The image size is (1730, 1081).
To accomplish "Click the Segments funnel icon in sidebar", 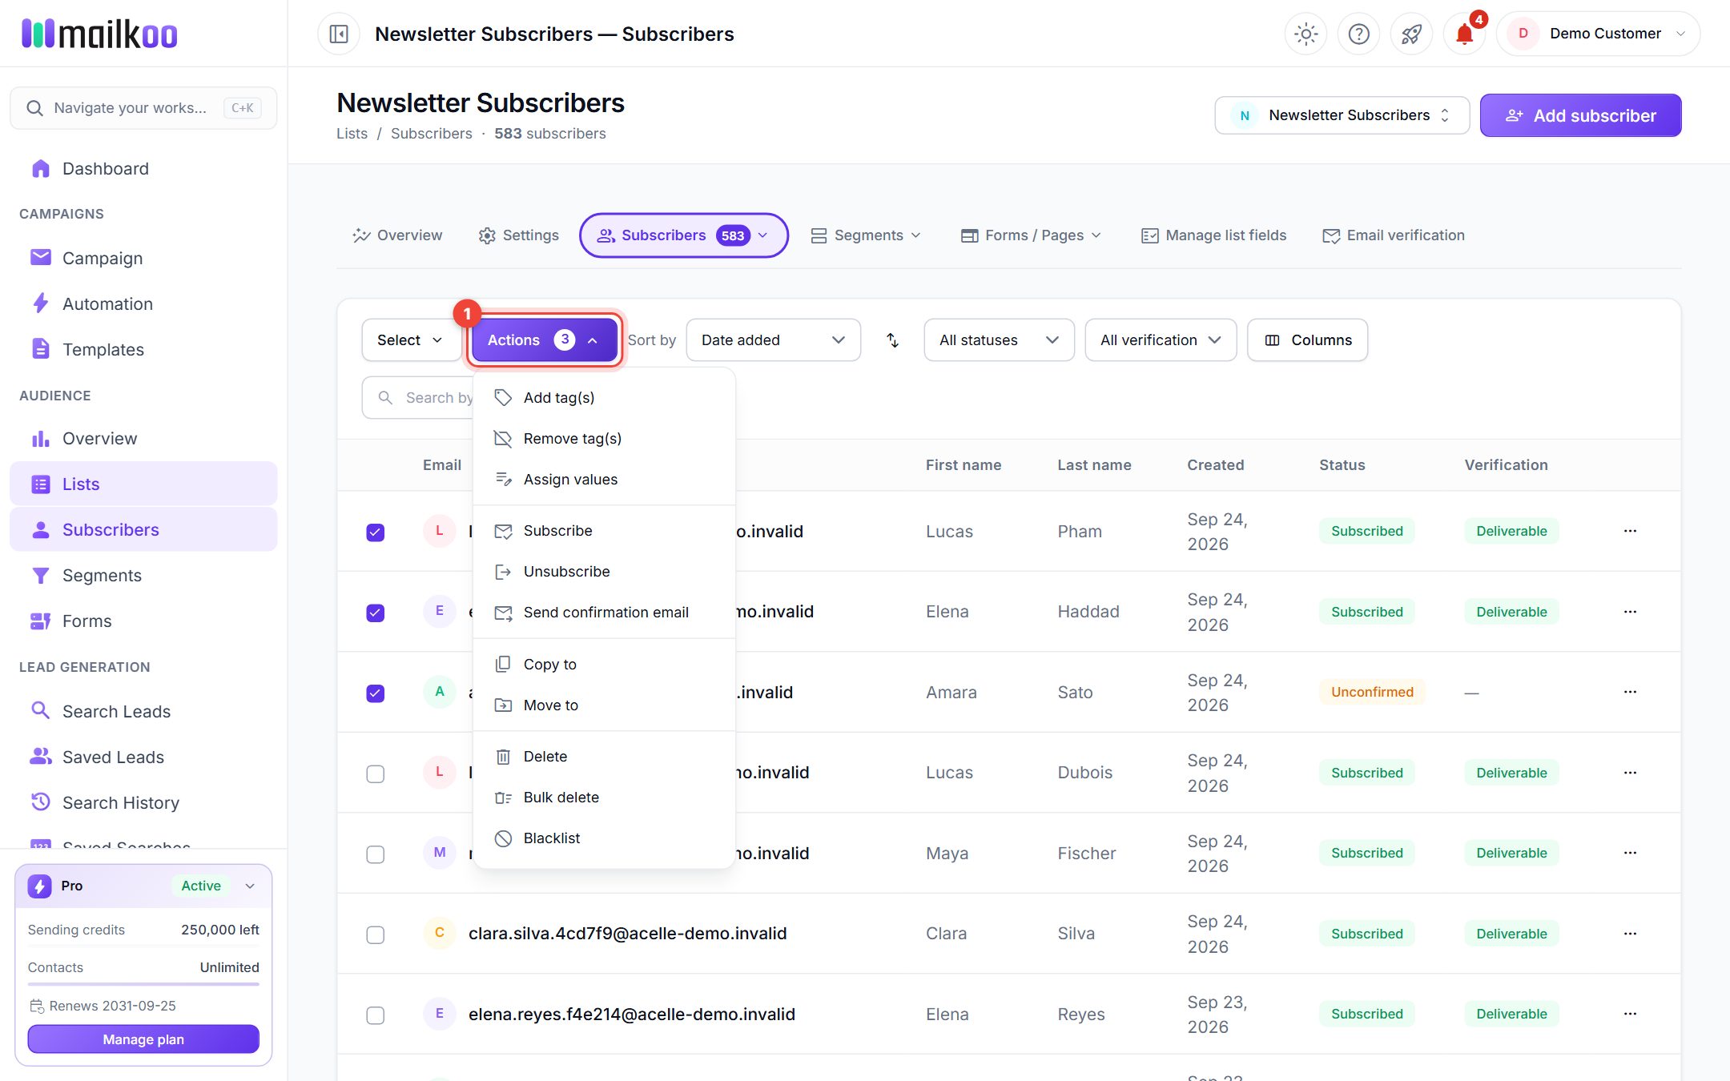I will pos(41,575).
